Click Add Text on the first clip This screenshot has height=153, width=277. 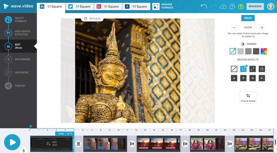[x=52, y=144]
